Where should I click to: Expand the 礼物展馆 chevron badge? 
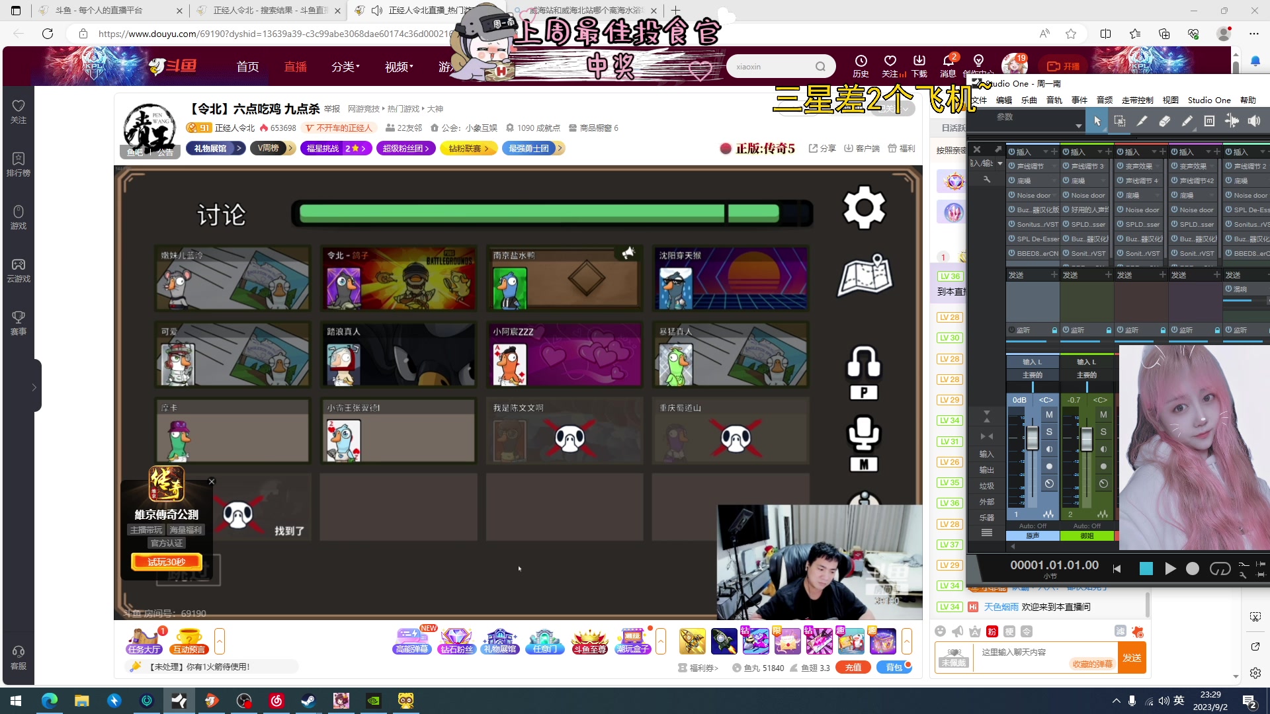click(239, 148)
